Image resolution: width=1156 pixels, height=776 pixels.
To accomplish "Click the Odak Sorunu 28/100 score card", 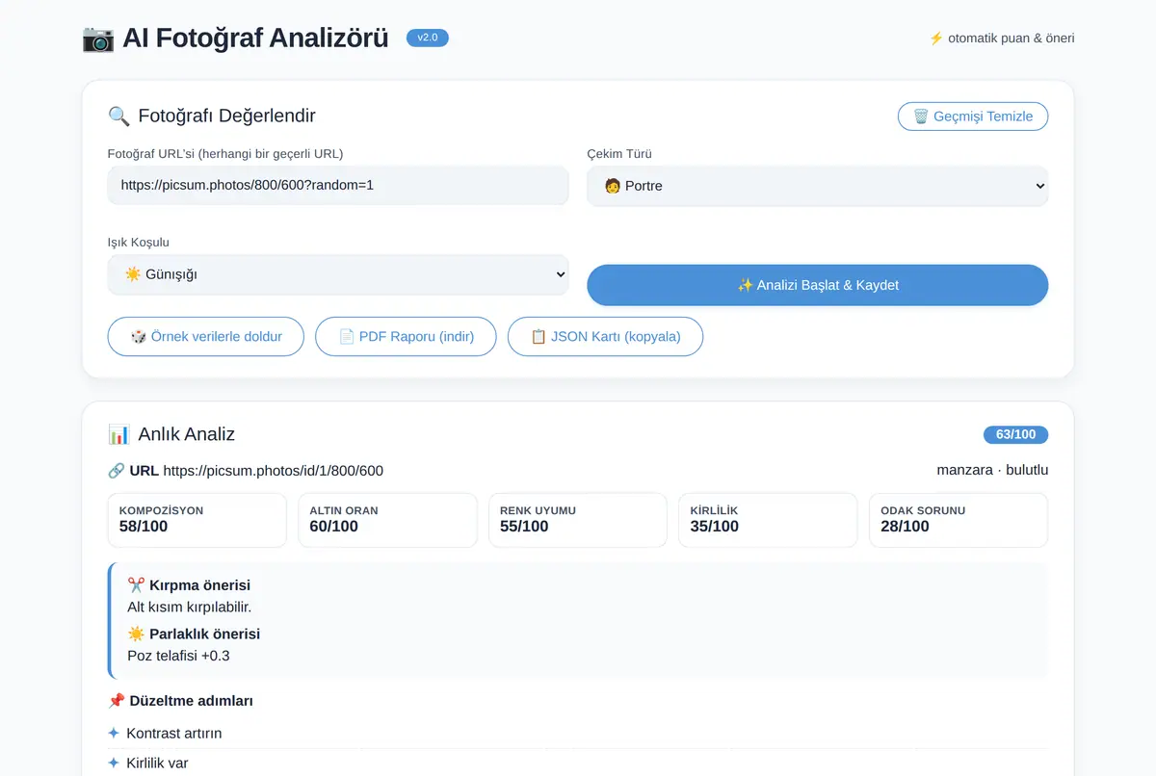I will pos(959,520).
